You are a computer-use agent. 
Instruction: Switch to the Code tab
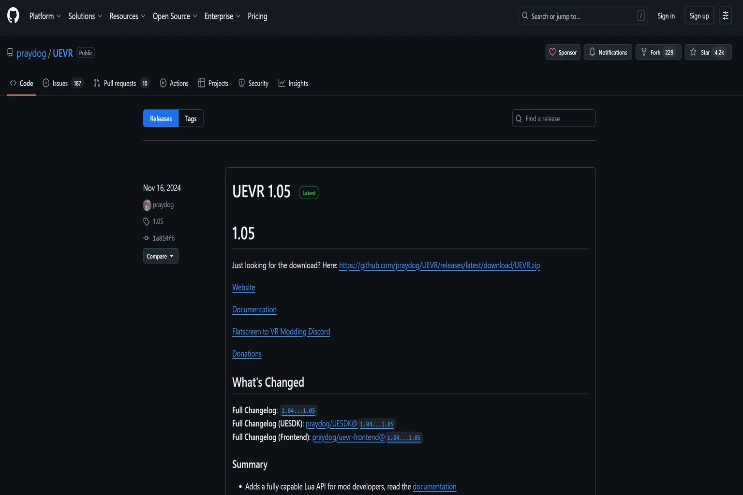(x=22, y=83)
